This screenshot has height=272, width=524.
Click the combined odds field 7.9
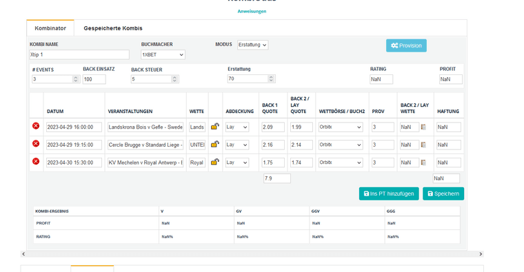click(x=277, y=178)
